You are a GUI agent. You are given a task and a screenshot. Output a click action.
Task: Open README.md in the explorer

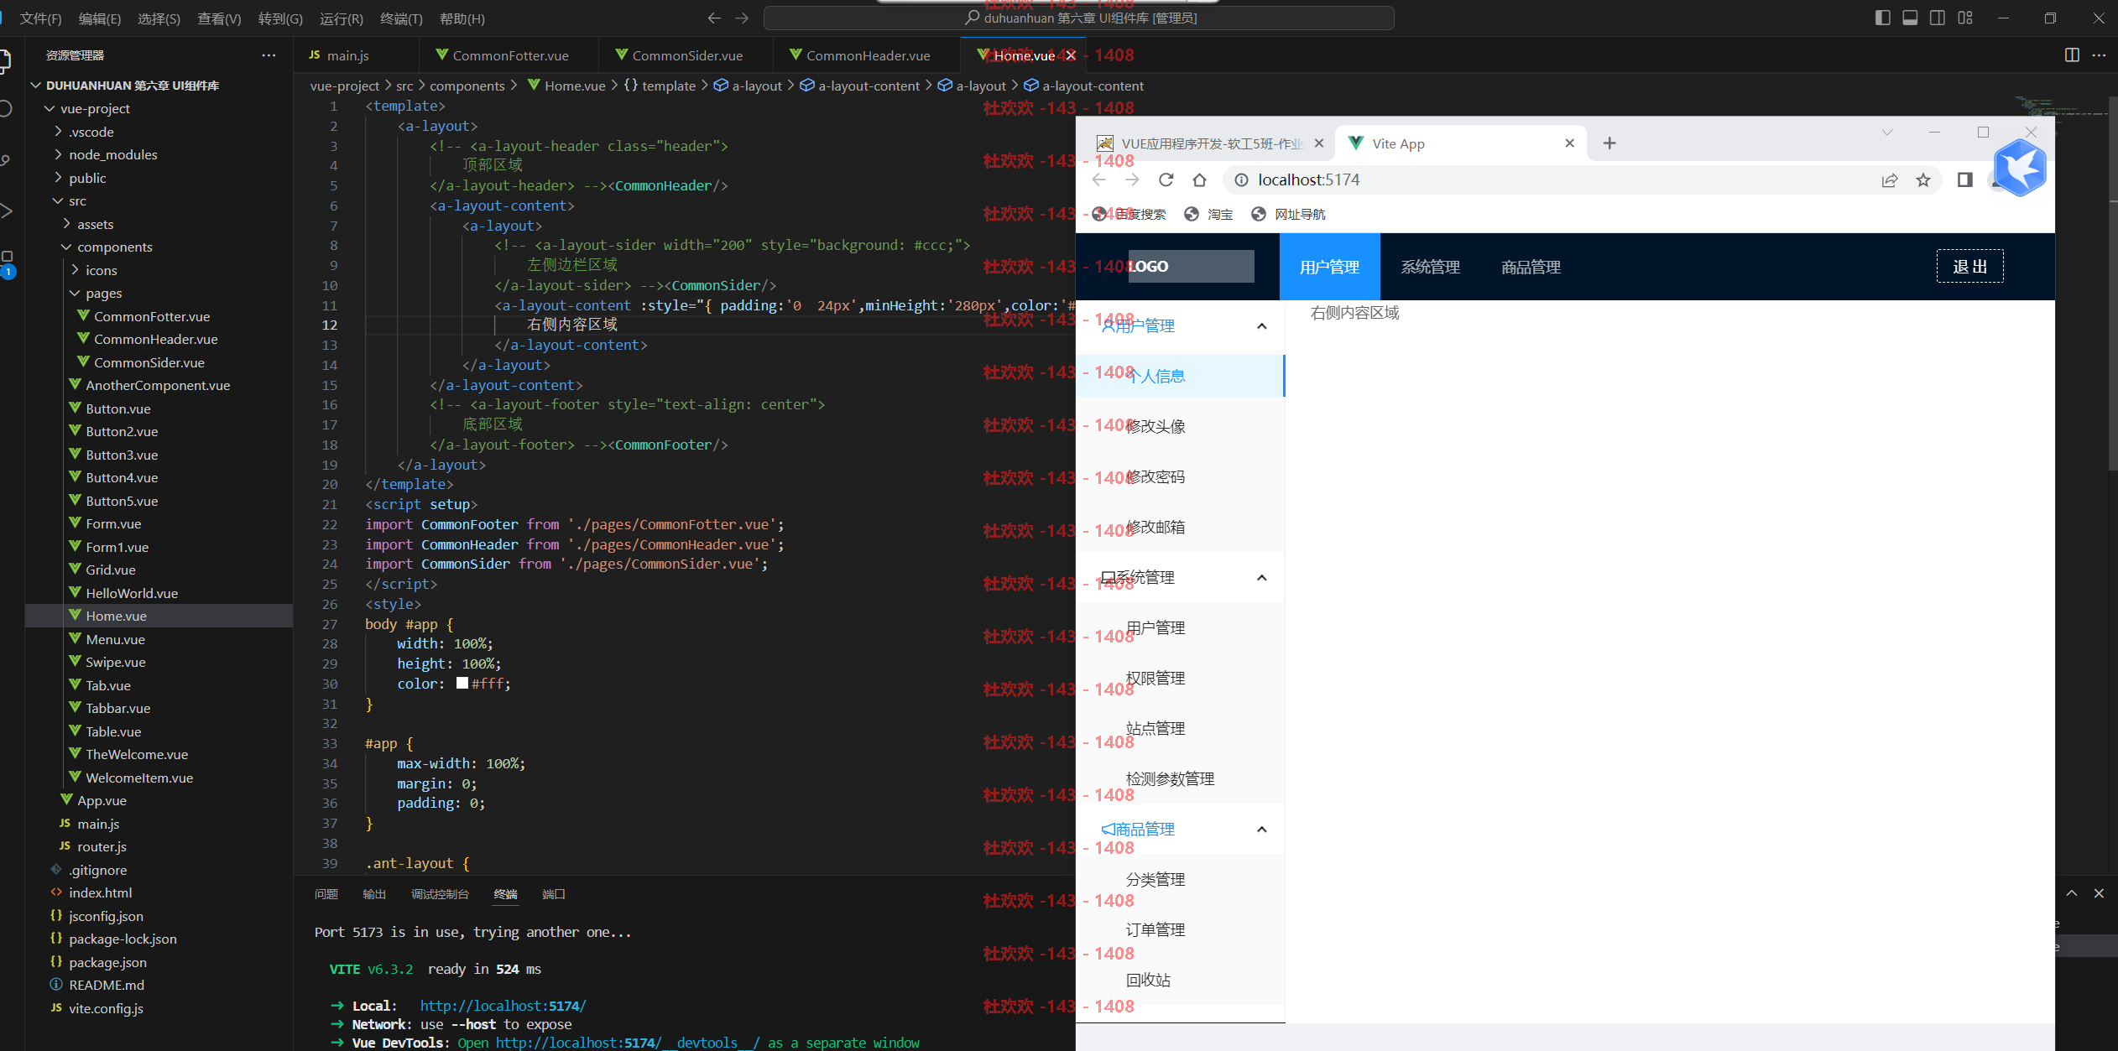point(107,985)
